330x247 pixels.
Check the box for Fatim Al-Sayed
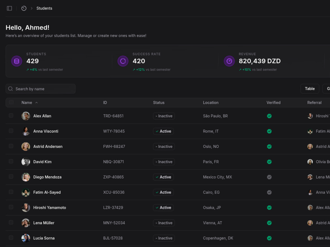(11, 192)
